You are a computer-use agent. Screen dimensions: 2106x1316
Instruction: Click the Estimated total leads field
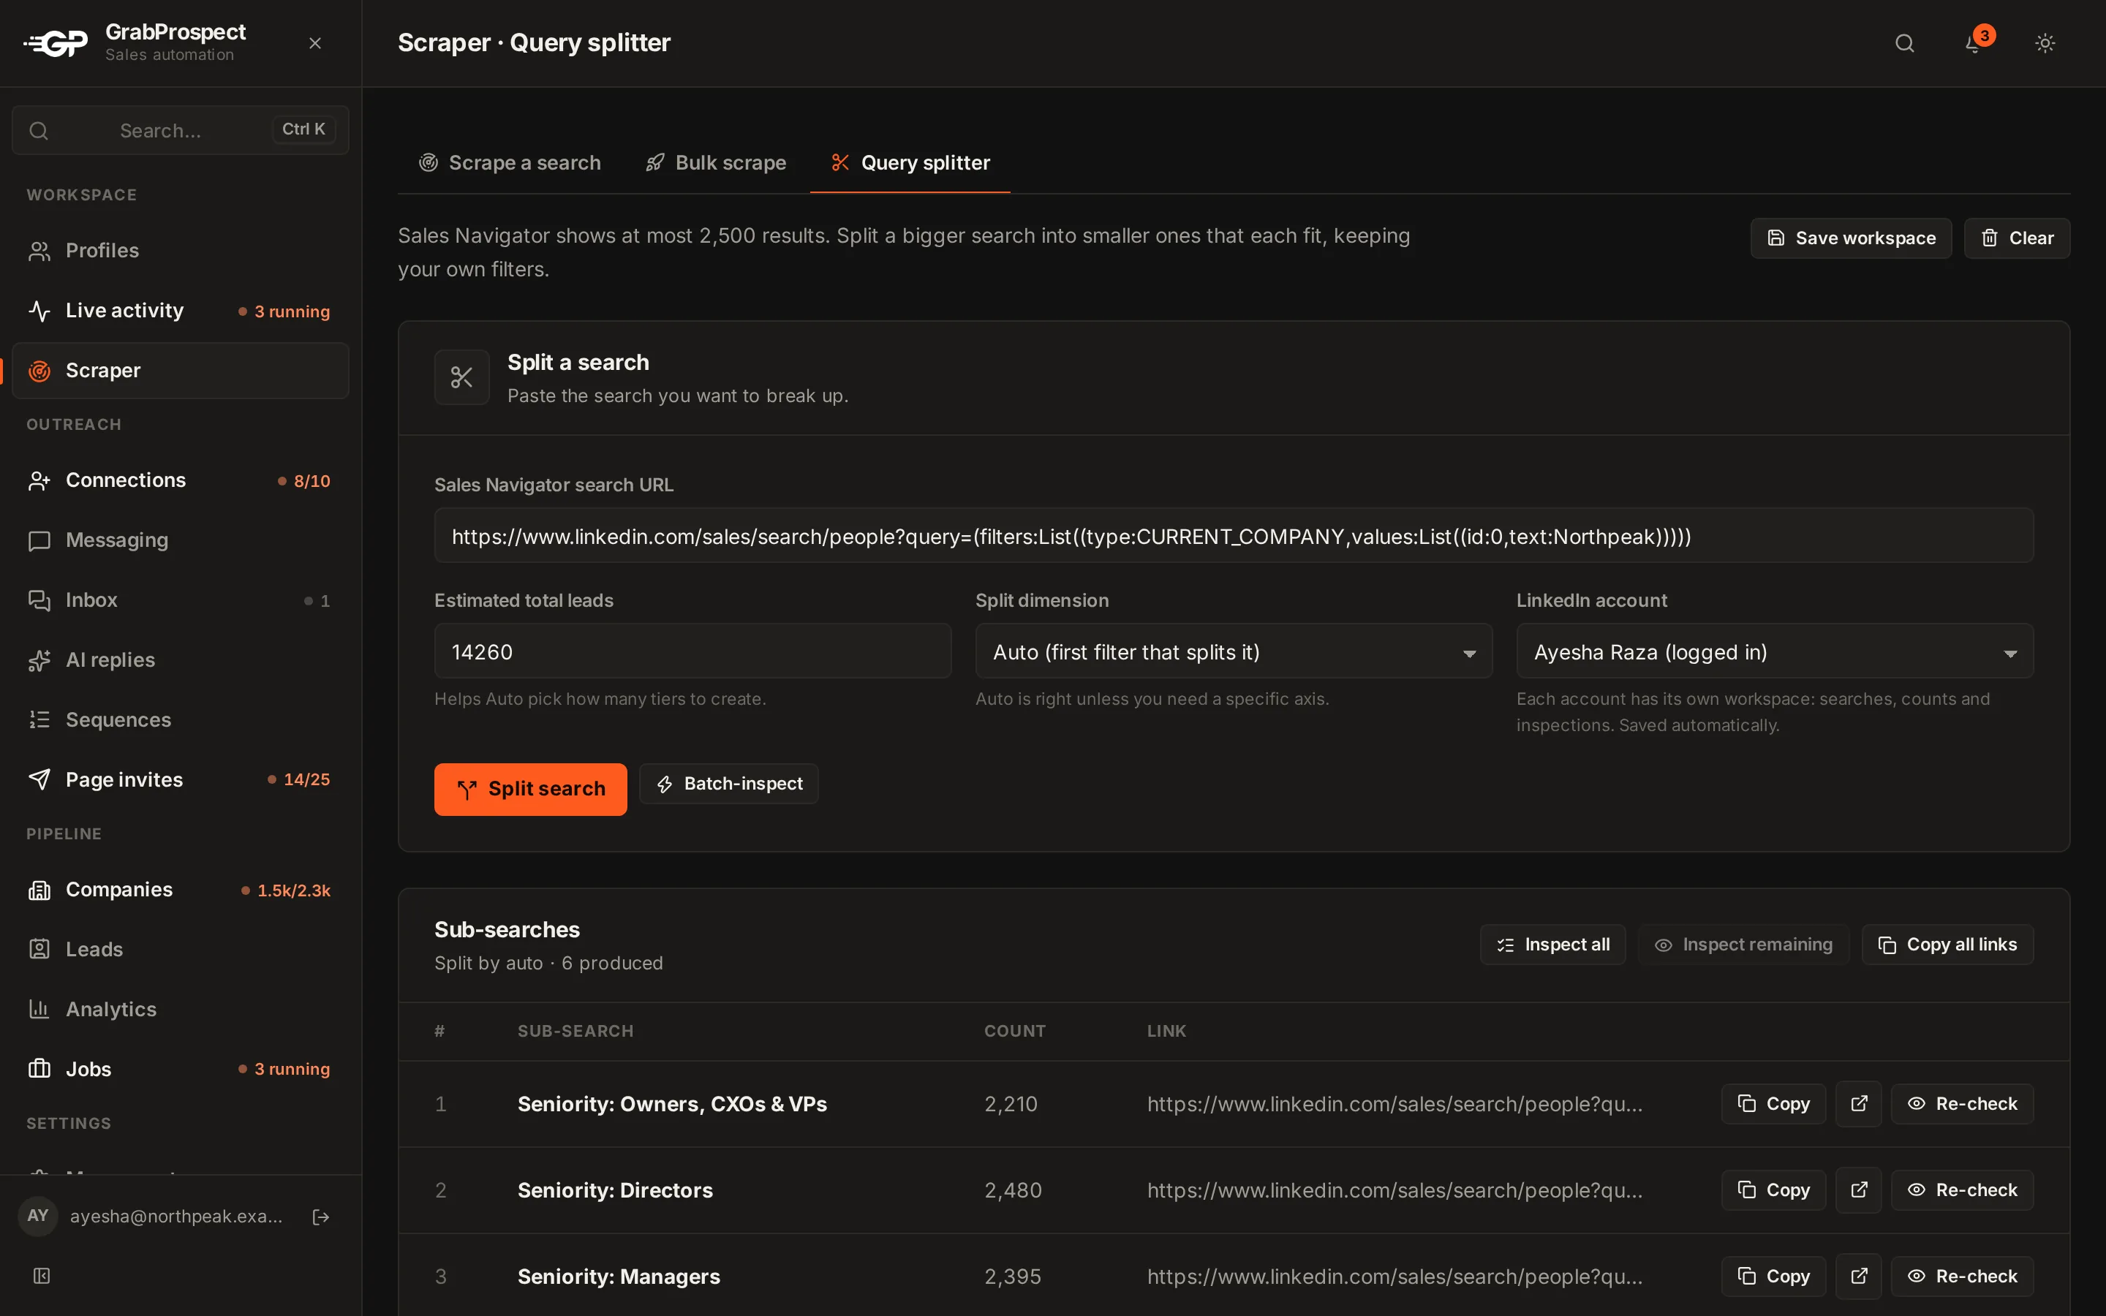(x=692, y=652)
